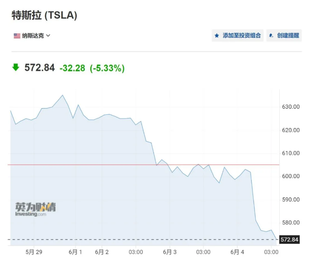This screenshot has width=314, height=267.
Task: Click the -32.28 price change value
Action: pos(72,68)
